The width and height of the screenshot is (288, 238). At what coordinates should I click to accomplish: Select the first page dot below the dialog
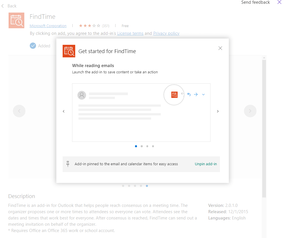click(x=123, y=186)
